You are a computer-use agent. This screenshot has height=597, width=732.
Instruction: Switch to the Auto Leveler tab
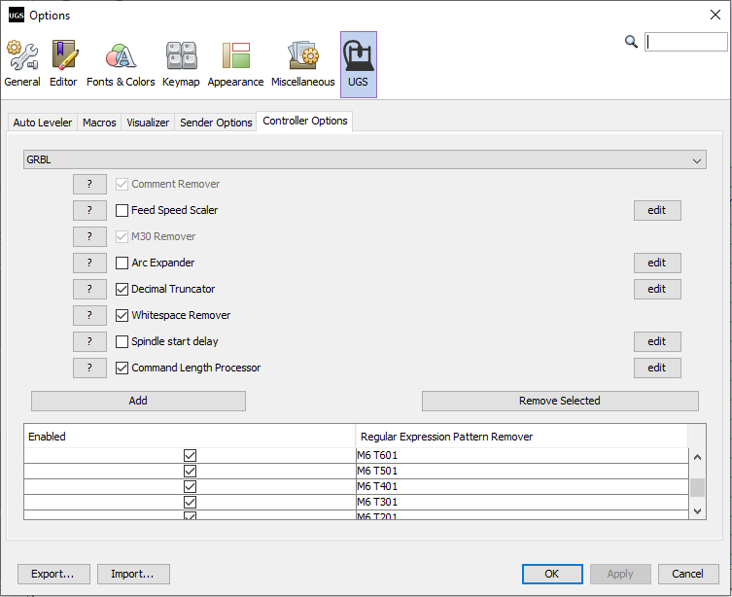click(x=43, y=123)
